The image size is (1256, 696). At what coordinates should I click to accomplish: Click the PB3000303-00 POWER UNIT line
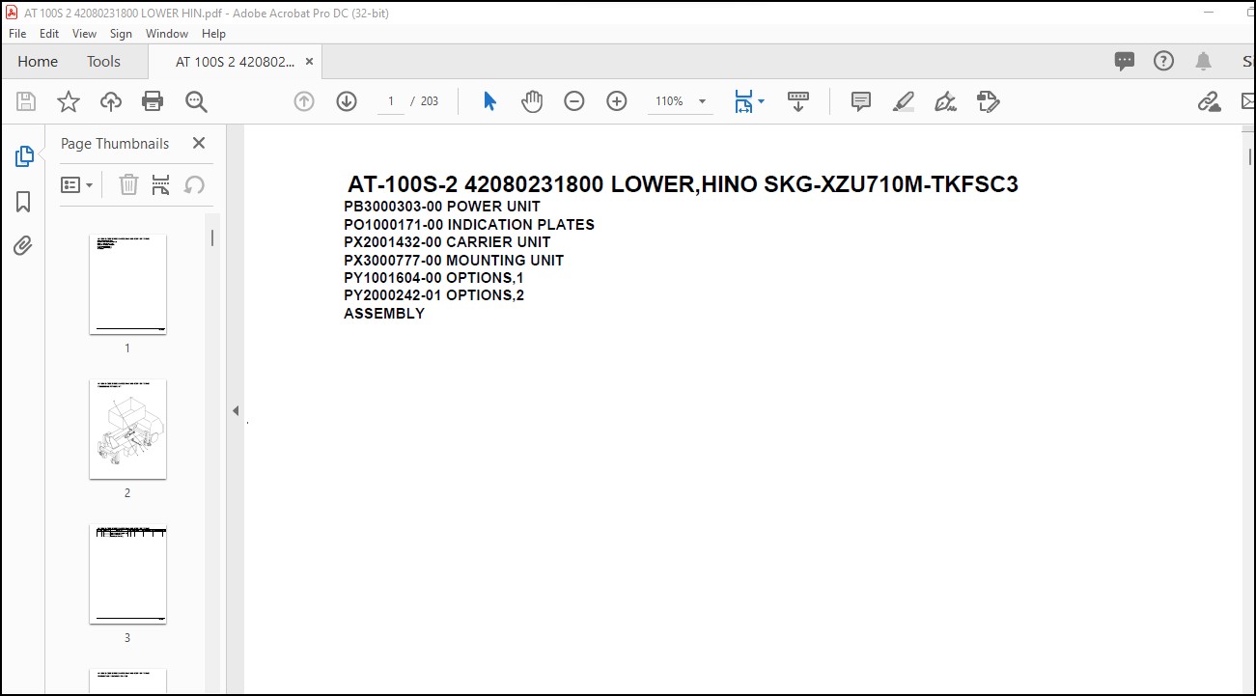click(442, 207)
